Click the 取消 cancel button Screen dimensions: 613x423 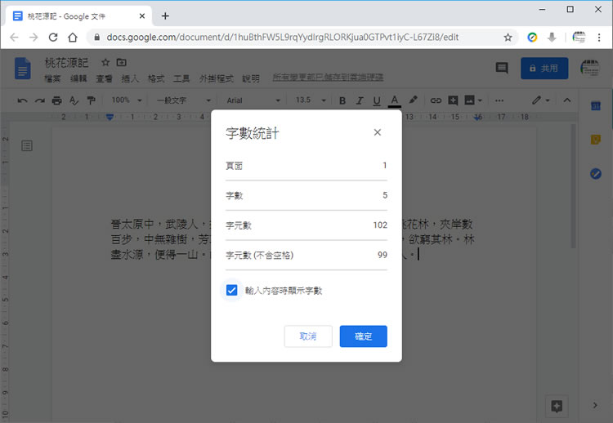pyautogui.click(x=308, y=336)
